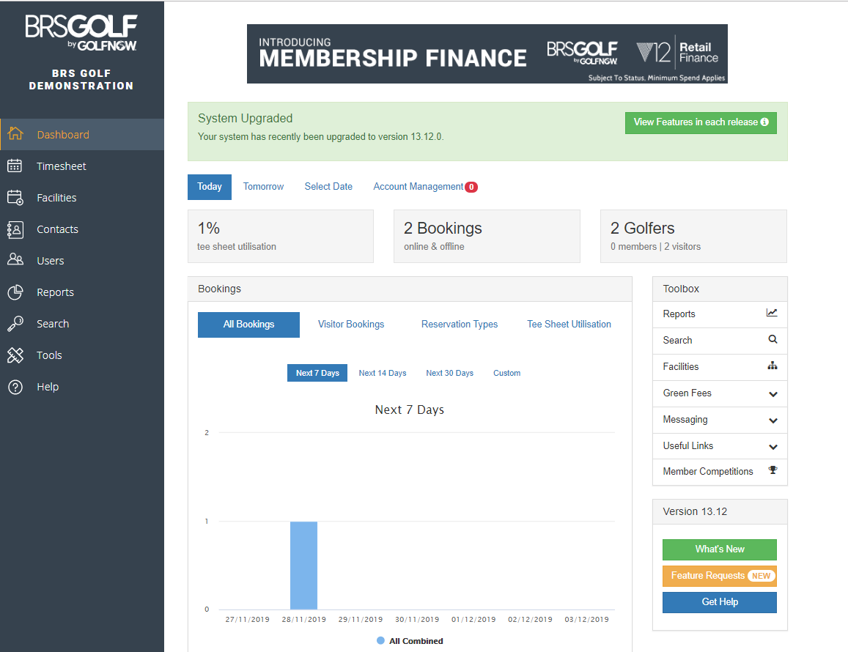The width and height of the screenshot is (848, 652).
Task: Click the Get Help button
Action: click(720, 602)
